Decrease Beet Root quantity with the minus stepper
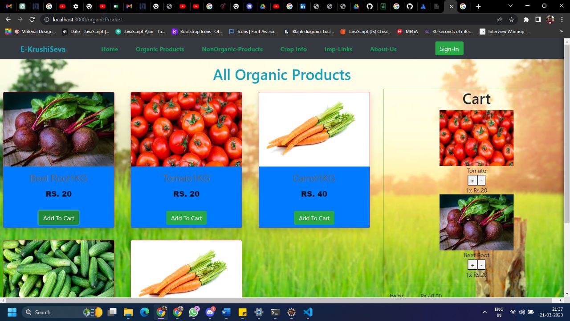Screen dimensions: 570x321 (x=481, y=264)
